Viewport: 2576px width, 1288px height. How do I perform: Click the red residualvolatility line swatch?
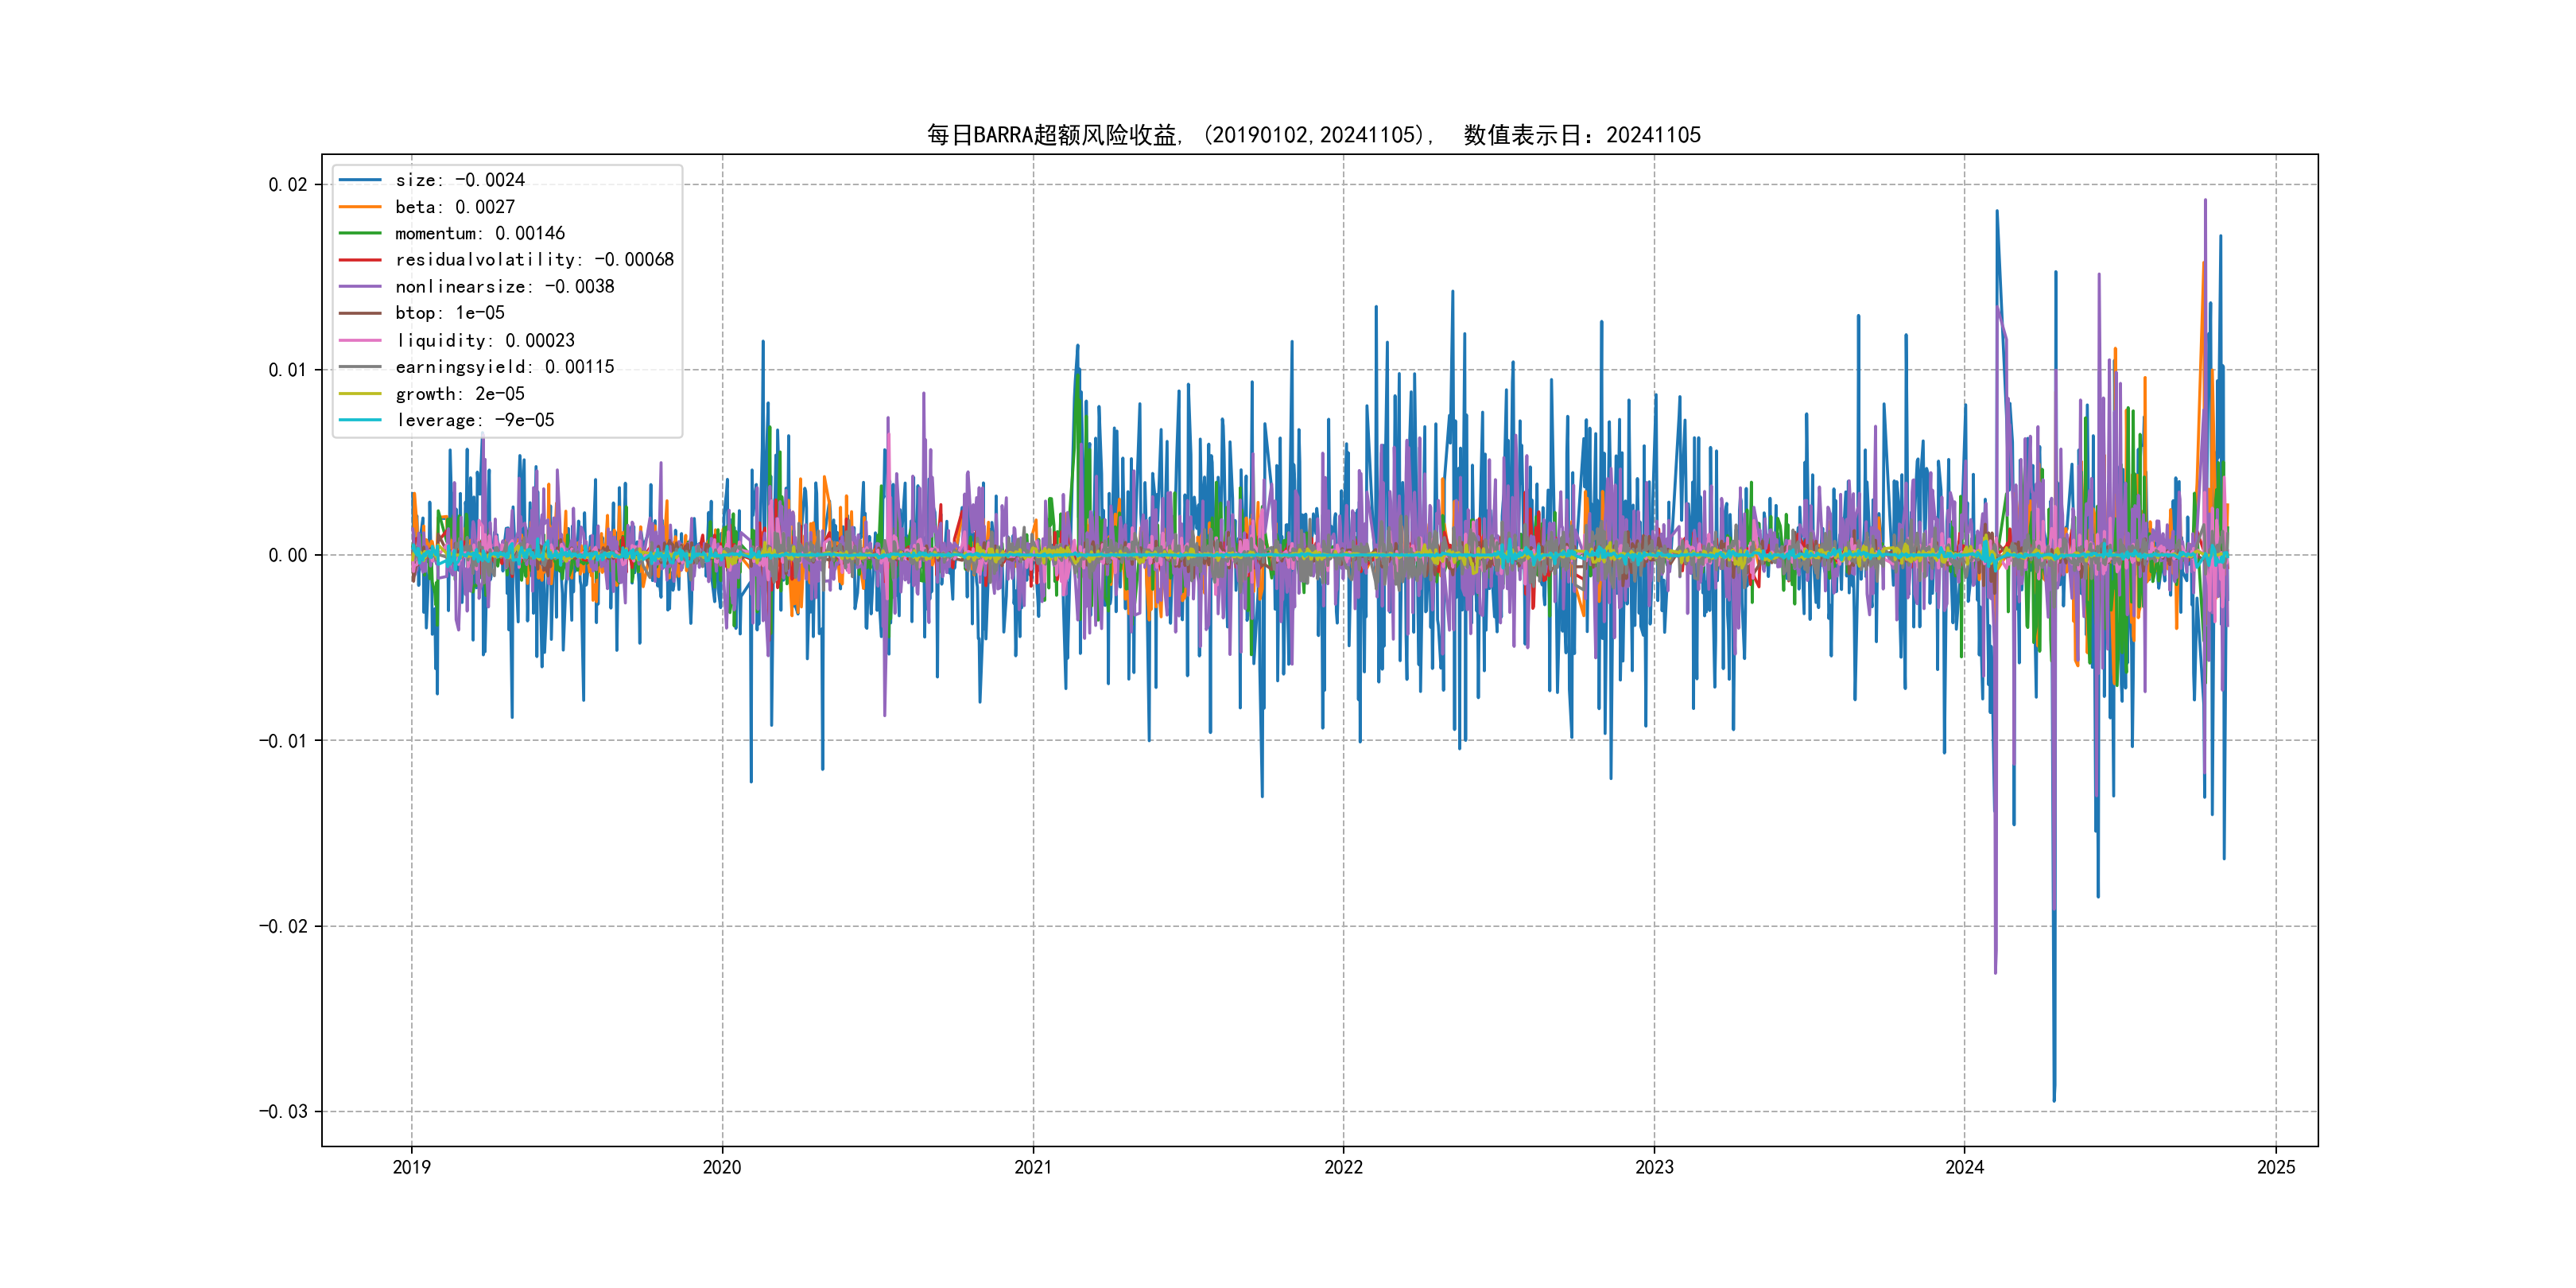point(360,260)
